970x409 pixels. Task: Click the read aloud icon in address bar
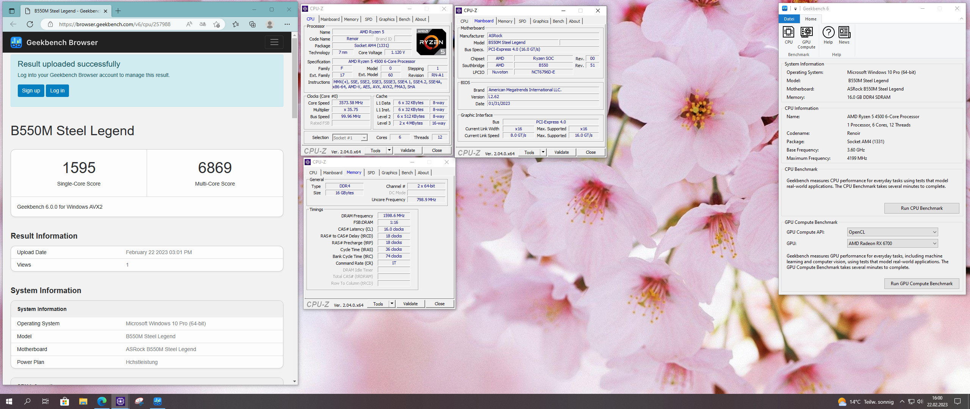[x=189, y=24]
